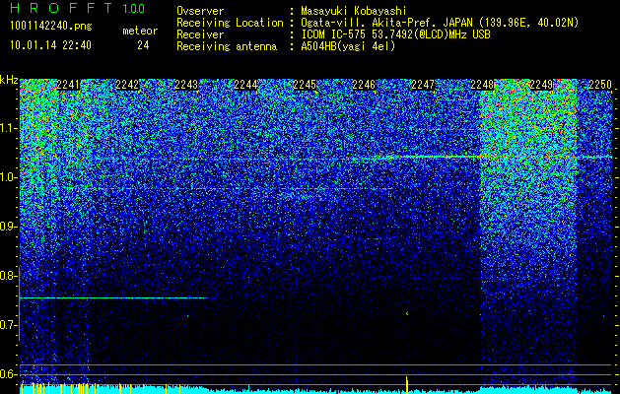Viewport: 620px width, 394px height.
Task: Click the 0.6 kHz axis label
Action: tap(8, 374)
